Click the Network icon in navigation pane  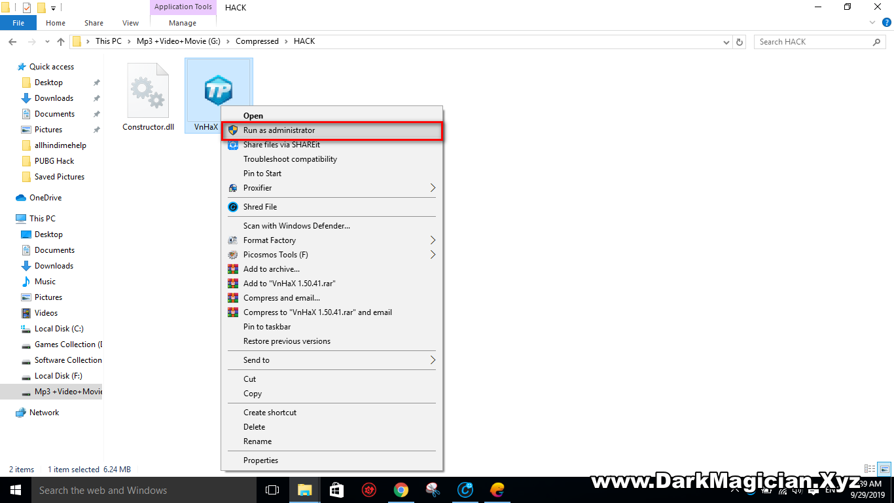coord(21,413)
